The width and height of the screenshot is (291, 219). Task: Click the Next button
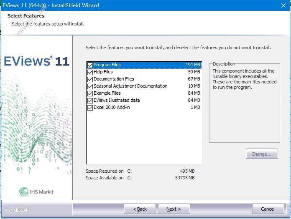coord(174,209)
